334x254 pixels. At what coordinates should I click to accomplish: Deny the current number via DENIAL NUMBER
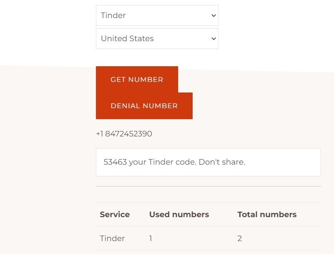(144, 105)
